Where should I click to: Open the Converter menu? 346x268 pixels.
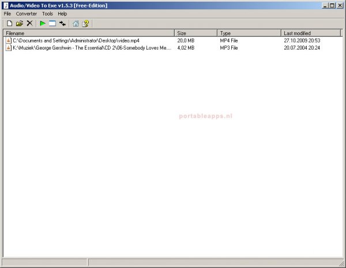(x=27, y=14)
